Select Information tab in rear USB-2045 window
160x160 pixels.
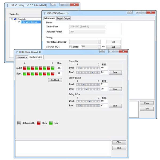click(50, 18)
